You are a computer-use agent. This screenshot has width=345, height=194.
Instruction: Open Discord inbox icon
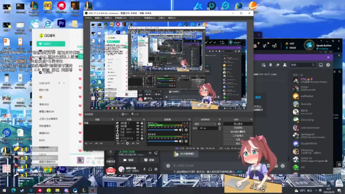[321, 65]
